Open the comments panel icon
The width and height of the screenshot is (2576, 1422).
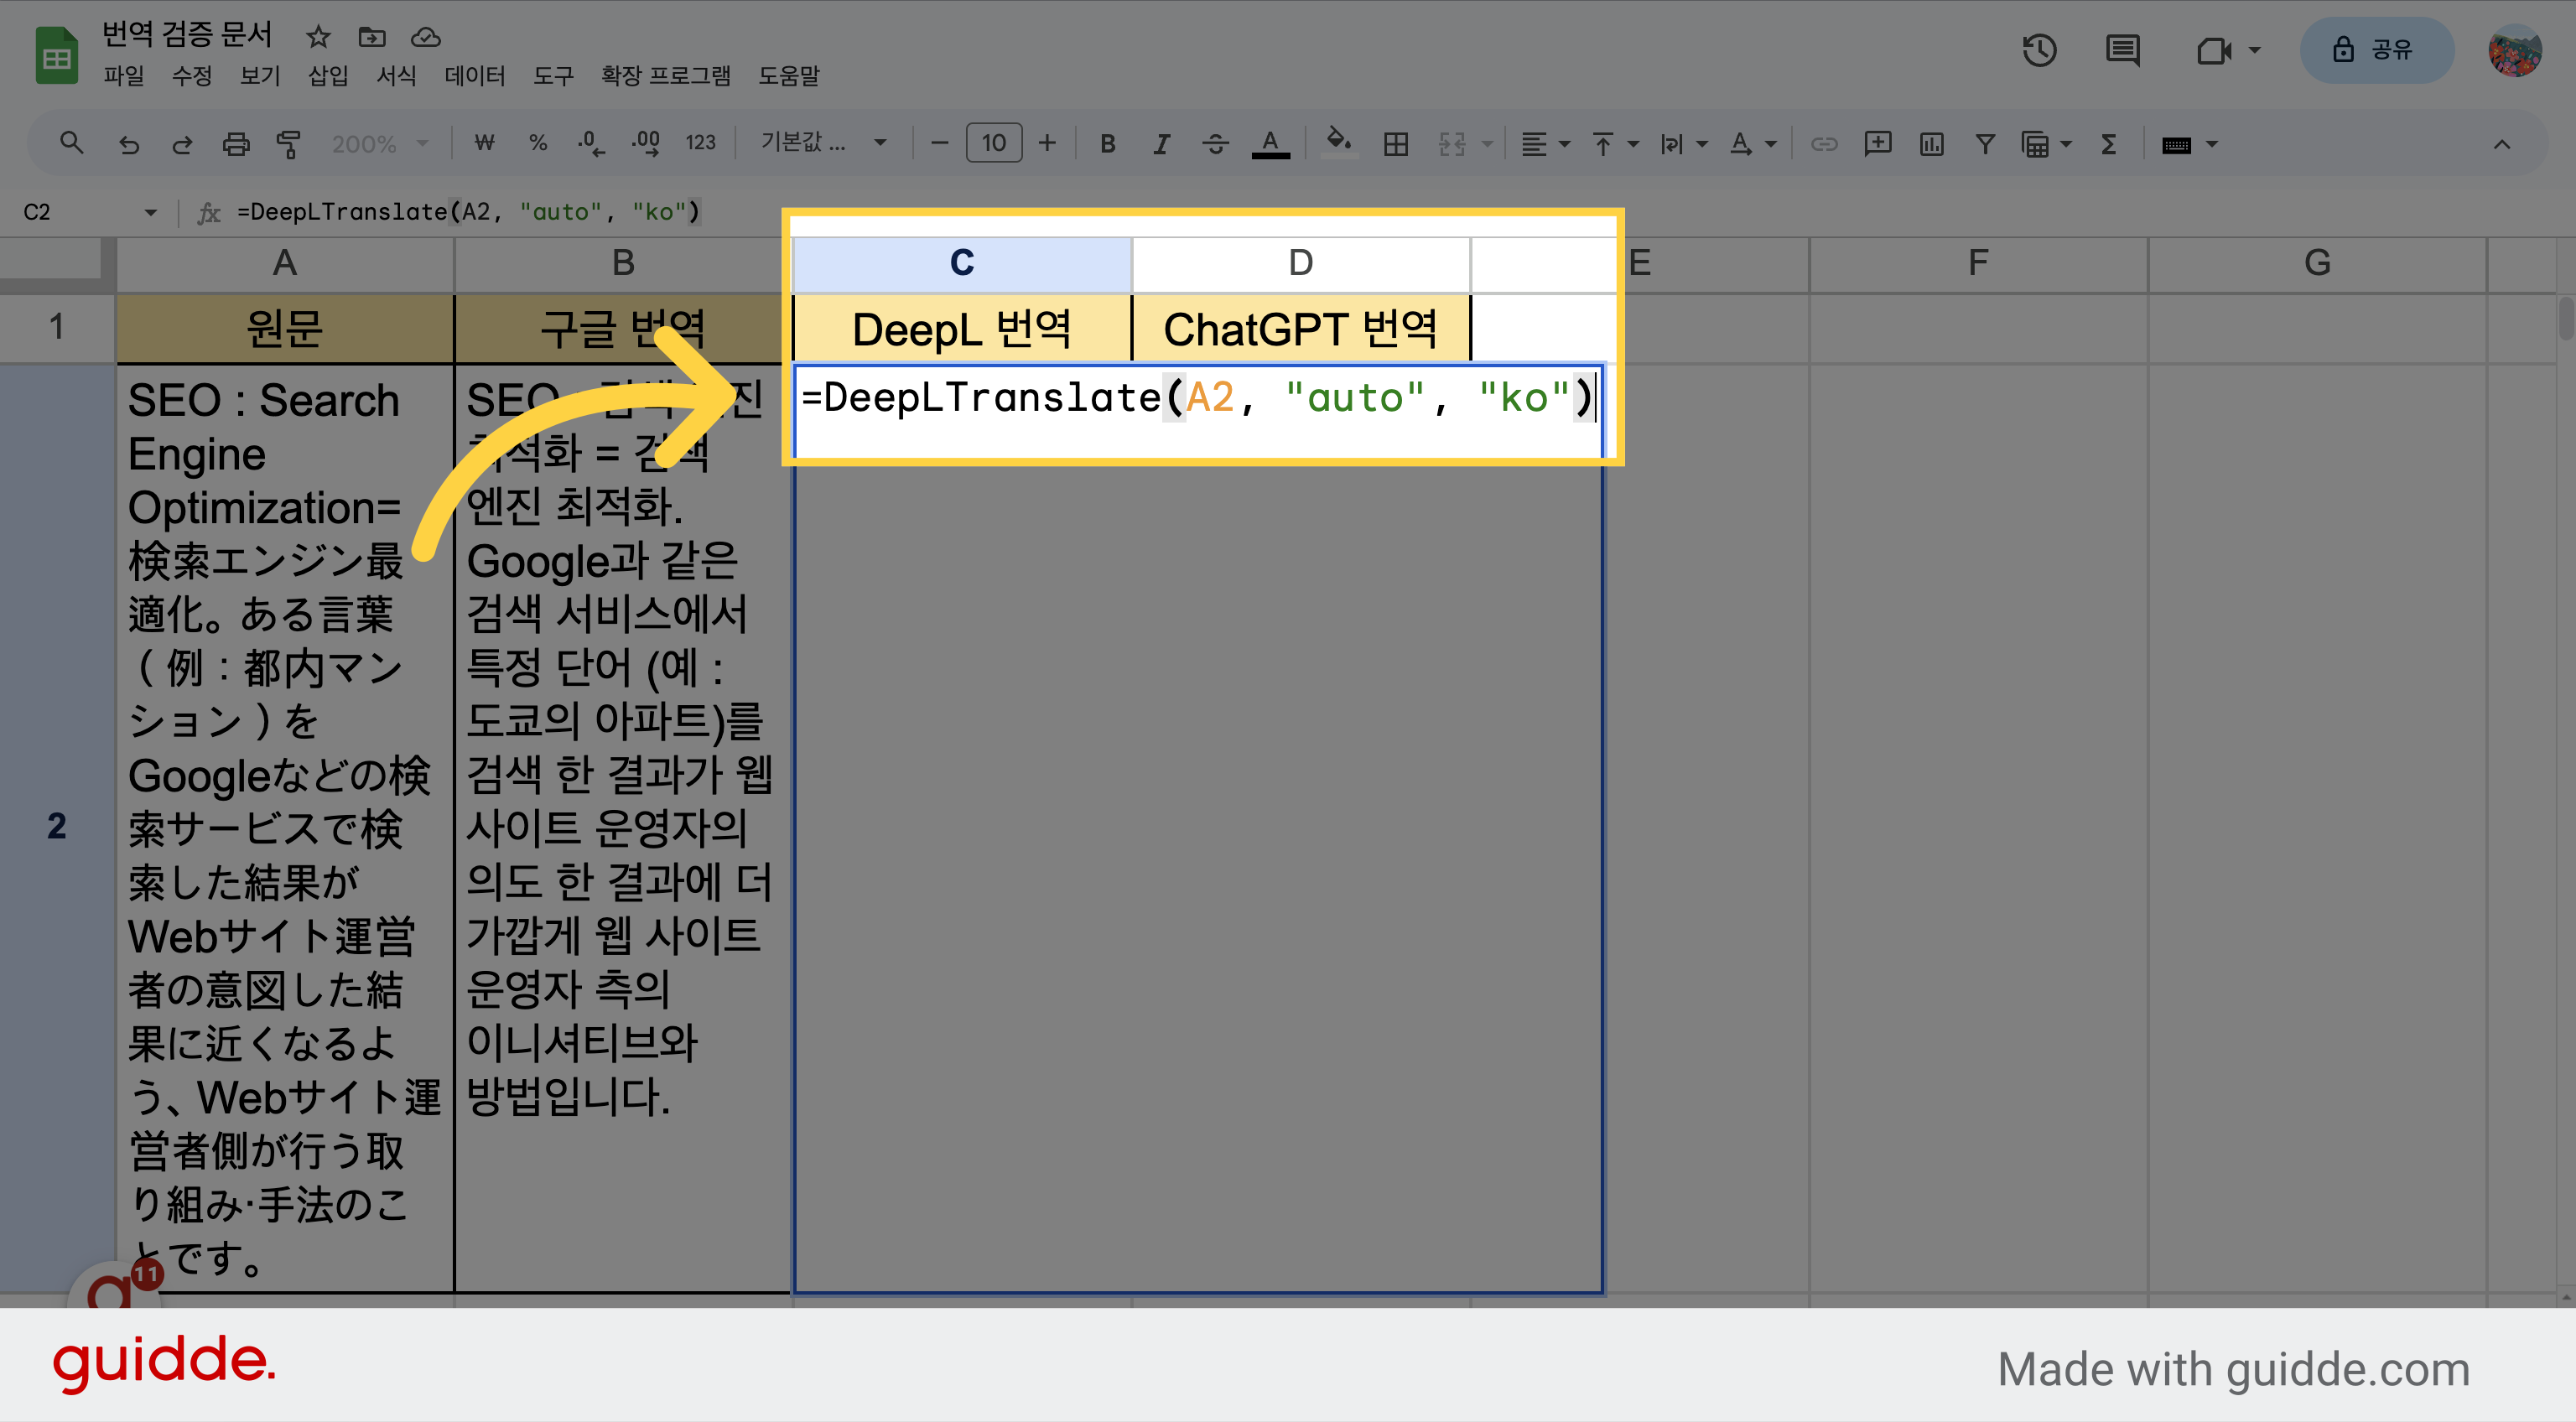pyautogui.click(x=2122, y=50)
